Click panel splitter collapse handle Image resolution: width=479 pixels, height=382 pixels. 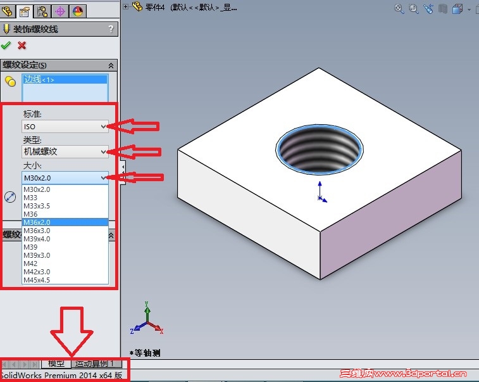[x=123, y=172]
